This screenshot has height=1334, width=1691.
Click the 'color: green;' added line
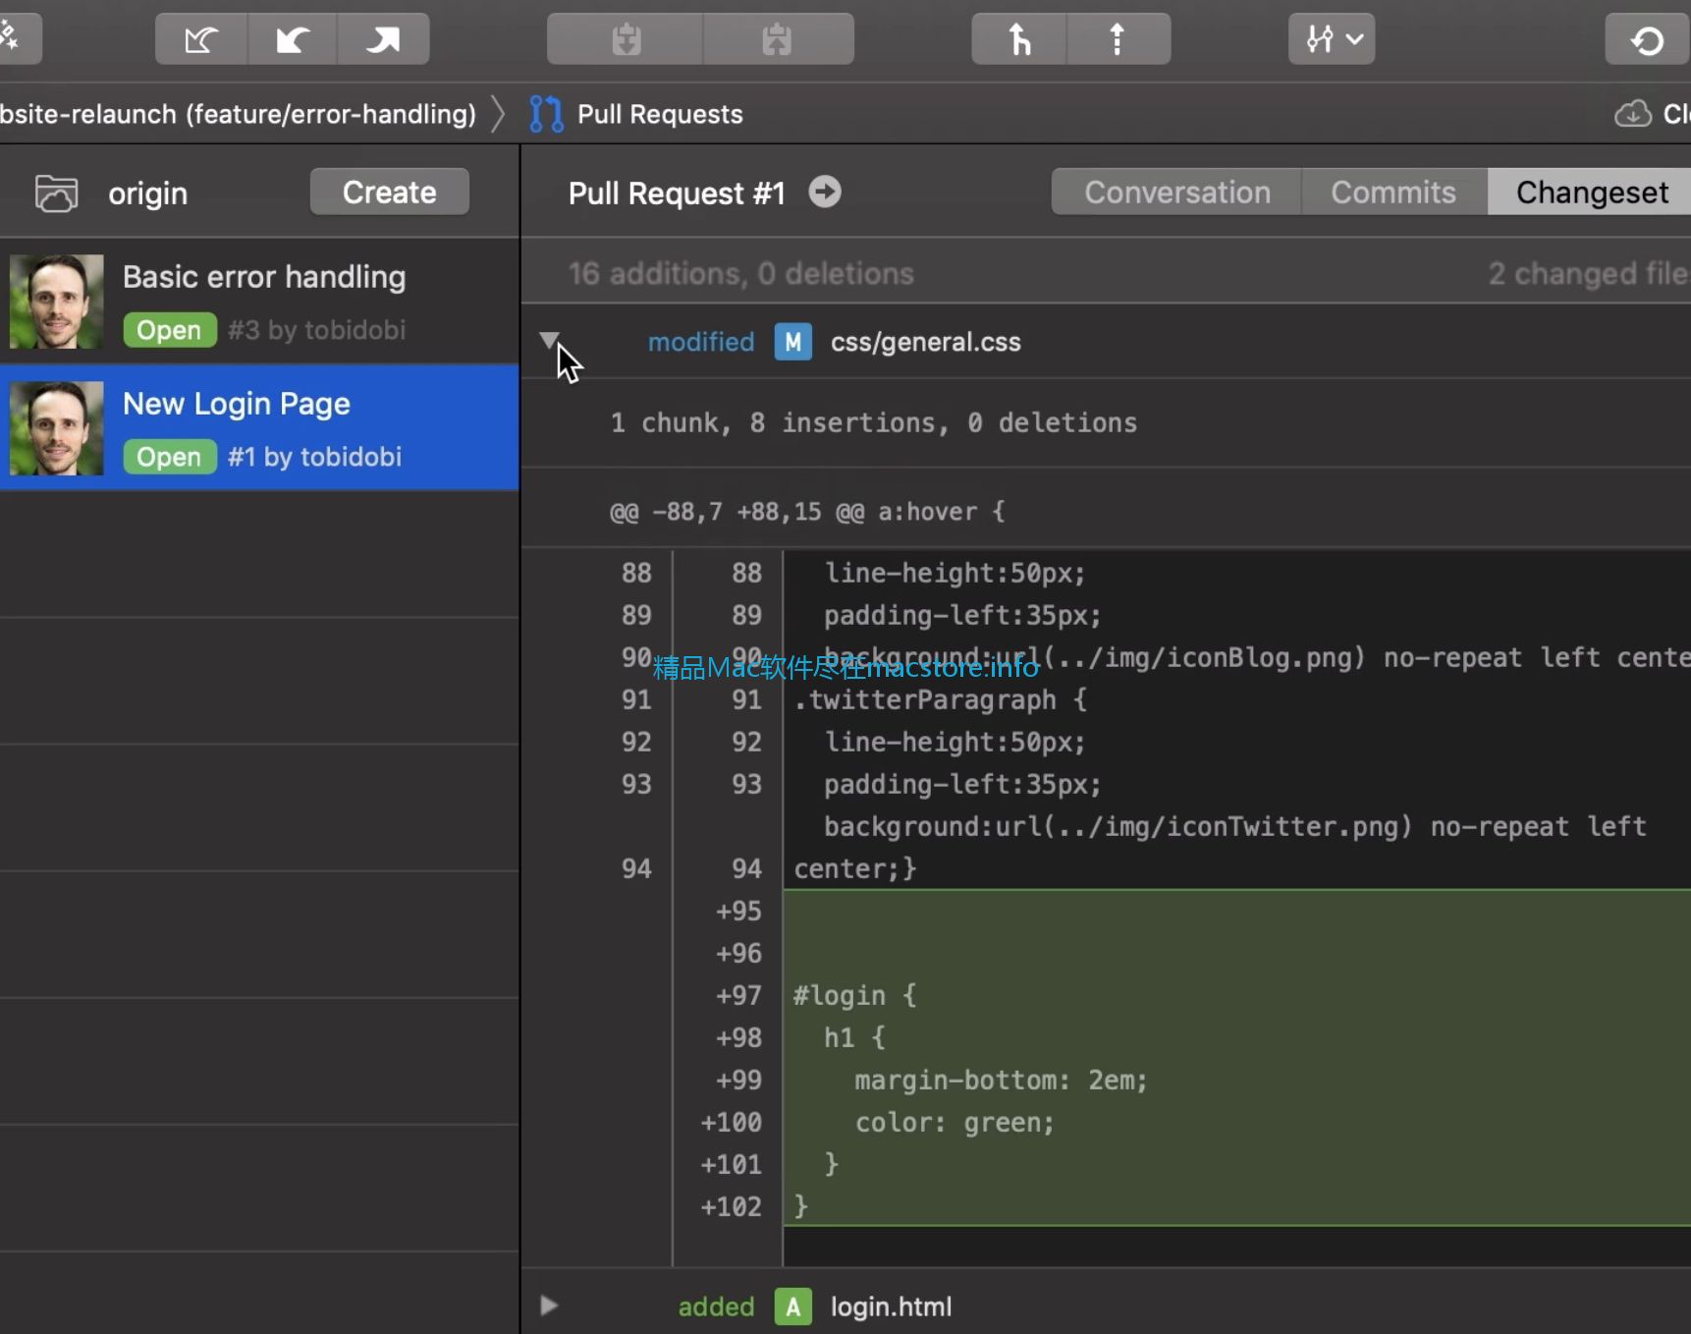point(955,1122)
